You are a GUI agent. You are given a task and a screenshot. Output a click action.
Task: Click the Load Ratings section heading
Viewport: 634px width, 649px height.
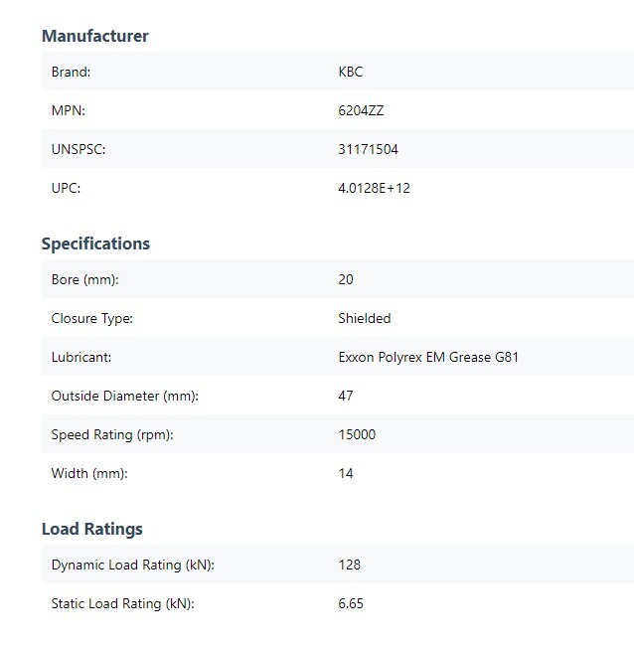click(x=91, y=529)
